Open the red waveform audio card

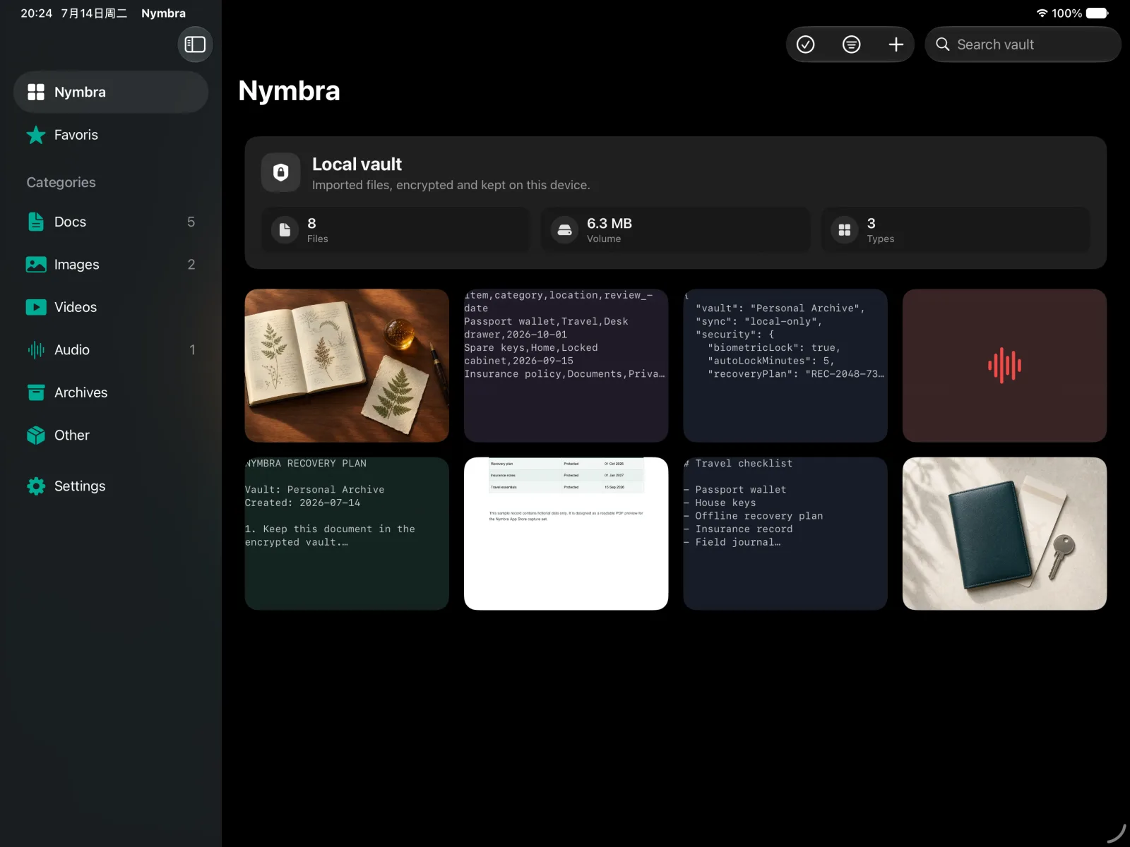[1004, 366]
